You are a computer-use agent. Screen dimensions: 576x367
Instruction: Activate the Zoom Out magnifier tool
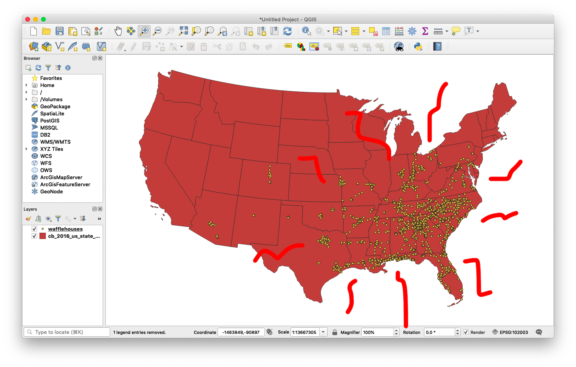point(157,31)
